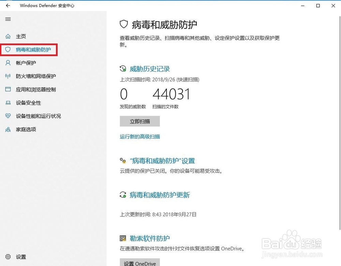Open 帐户保护 section
The height and width of the screenshot is (266, 341).
[x=26, y=63]
